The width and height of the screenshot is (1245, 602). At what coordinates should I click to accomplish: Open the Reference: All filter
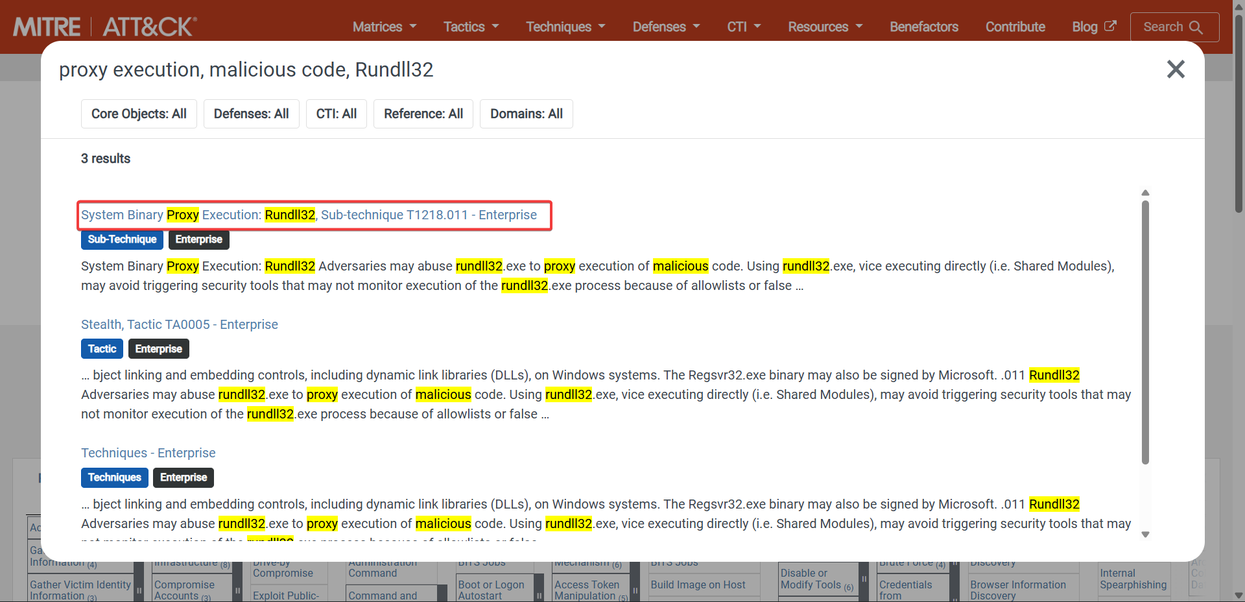click(x=423, y=114)
